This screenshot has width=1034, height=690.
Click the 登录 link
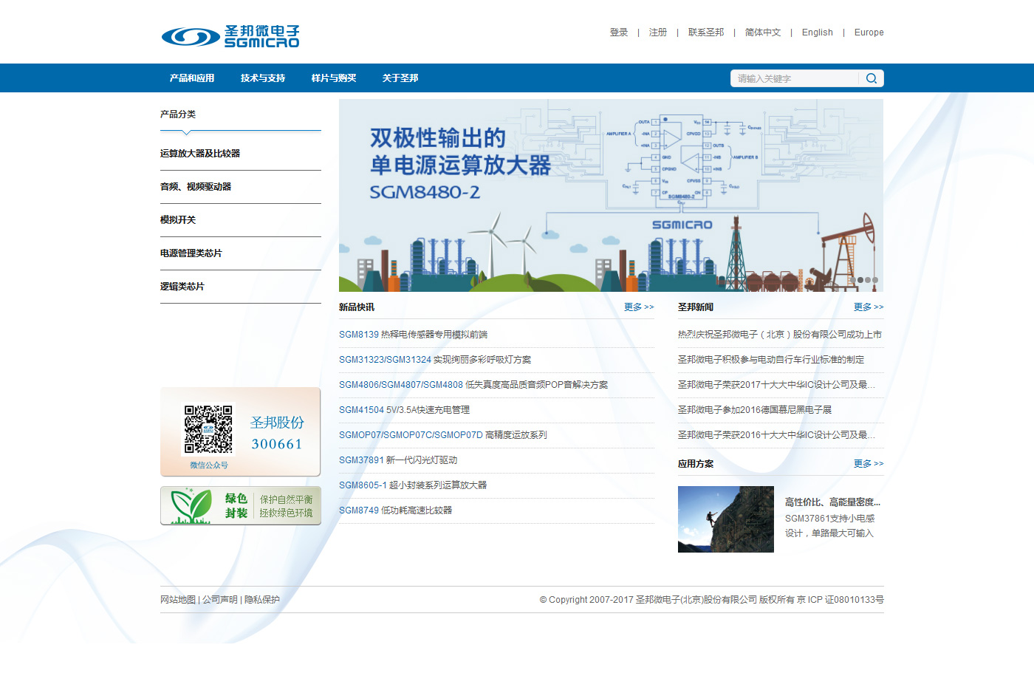[x=619, y=33]
